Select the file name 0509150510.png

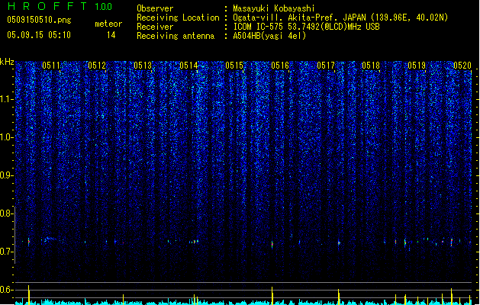[x=39, y=20]
